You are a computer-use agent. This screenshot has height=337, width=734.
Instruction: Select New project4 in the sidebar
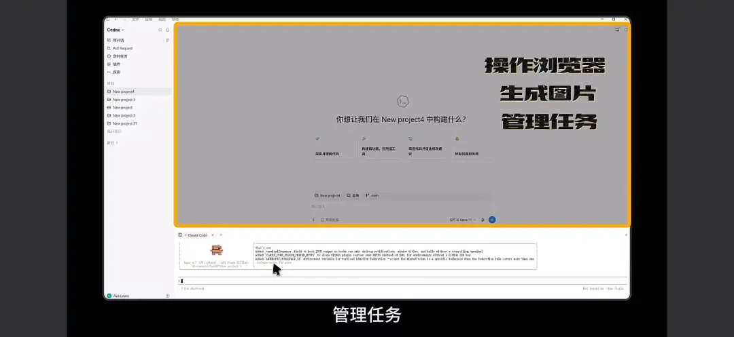(138, 92)
